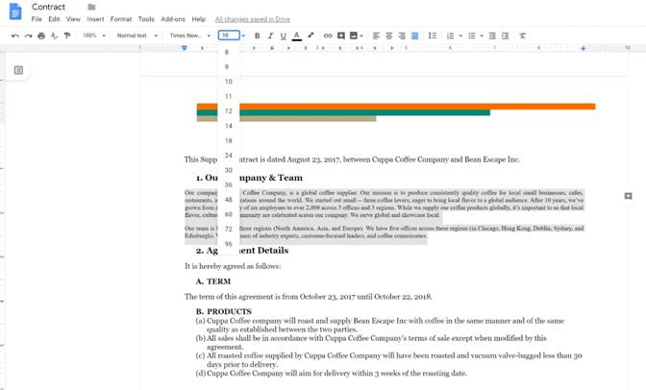Click the B. PRODUCTS heading

223,311
